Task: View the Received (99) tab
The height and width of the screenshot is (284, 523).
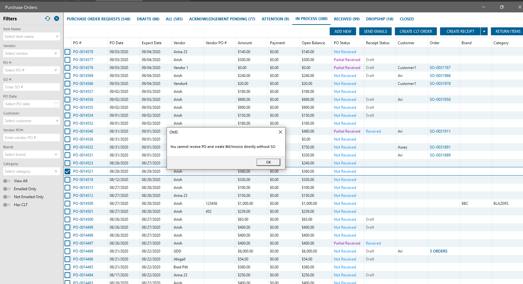Action: pos(347,19)
